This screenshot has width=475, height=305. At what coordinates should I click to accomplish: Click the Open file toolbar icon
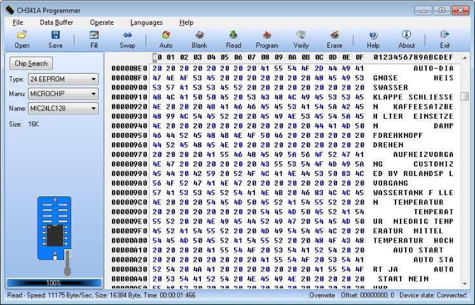tap(22, 36)
